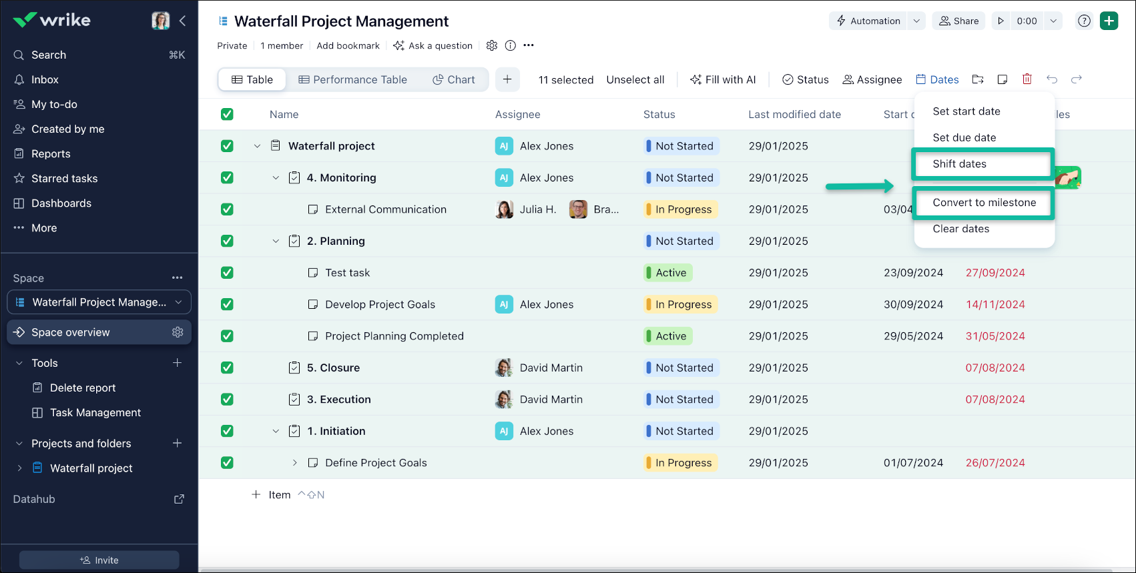The height and width of the screenshot is (573, 1136).
Task: Collapse the 4. Monitoring section
Action: click(276, 178)
